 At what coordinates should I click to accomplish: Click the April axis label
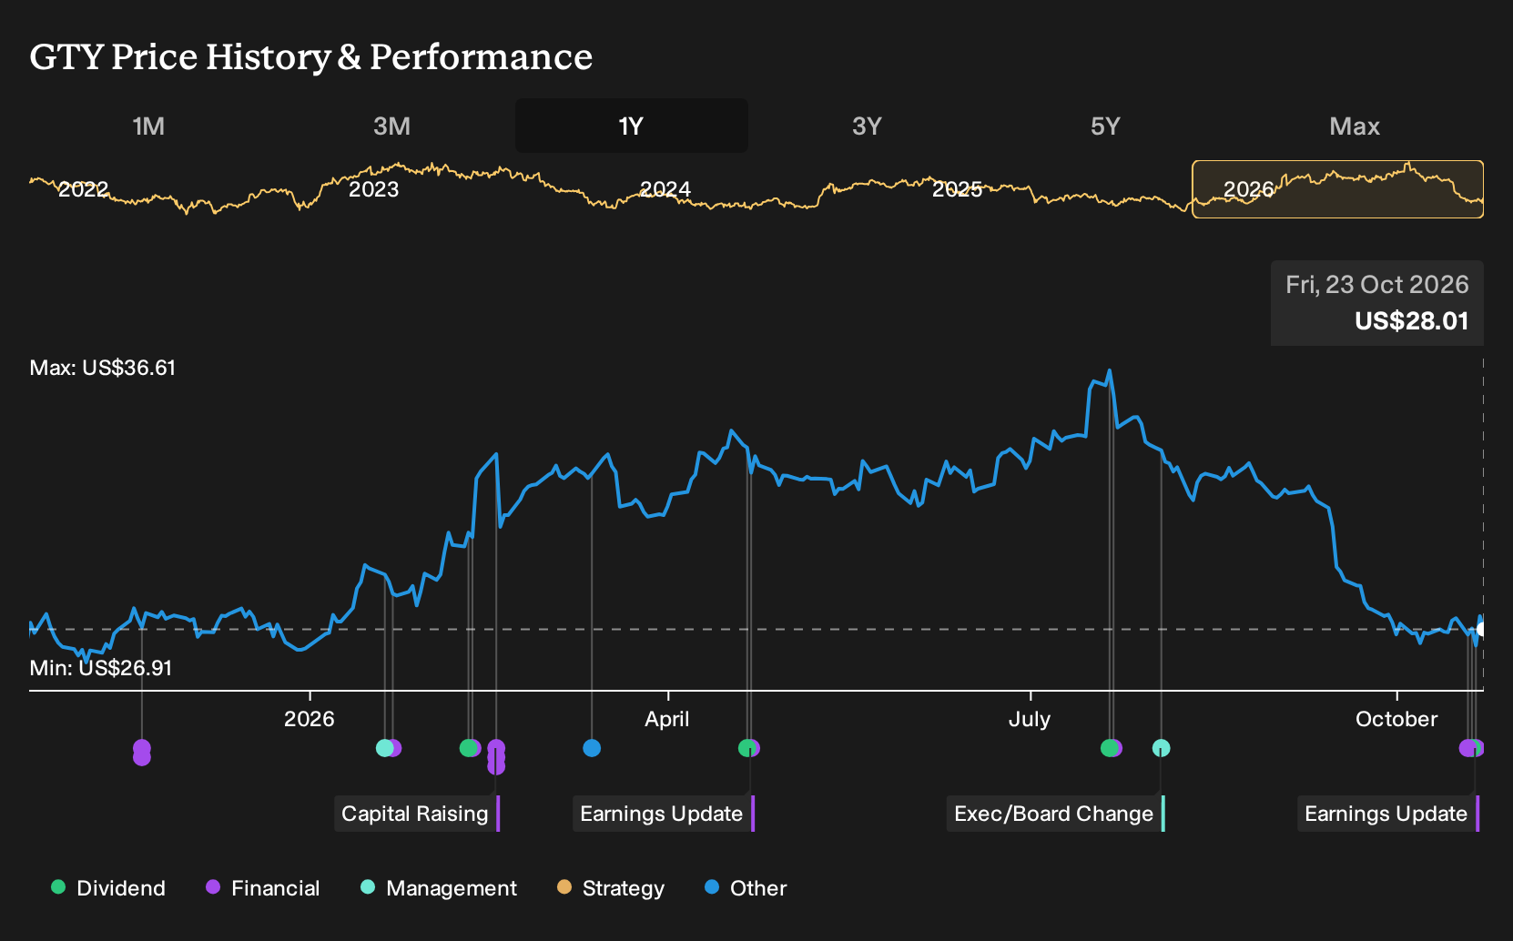pyautogui.click(x=667, y=719)
